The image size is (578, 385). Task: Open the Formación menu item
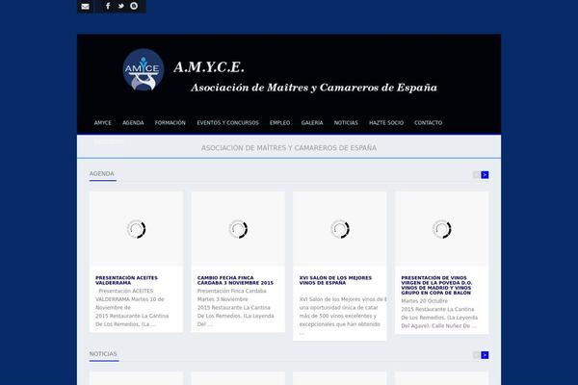[x=171, y=122]
